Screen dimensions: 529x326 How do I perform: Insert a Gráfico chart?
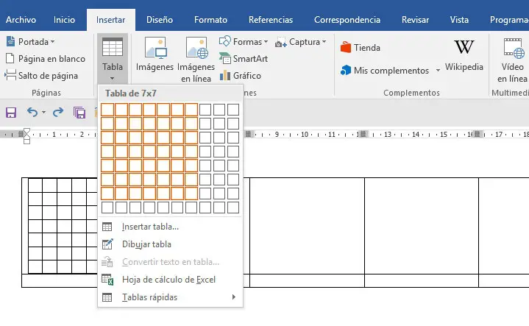click(x=240, y=76)
